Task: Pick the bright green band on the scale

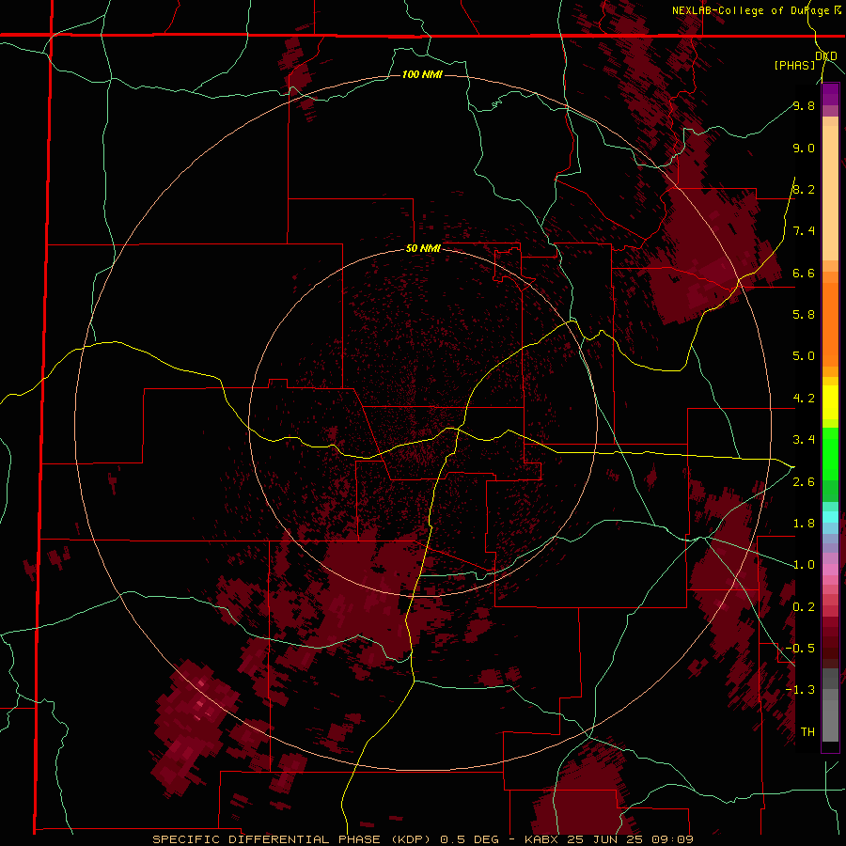Action: point(830,453)
